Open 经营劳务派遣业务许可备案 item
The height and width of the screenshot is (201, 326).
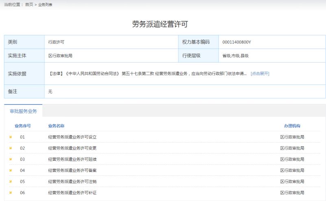[x=72, y=170]
